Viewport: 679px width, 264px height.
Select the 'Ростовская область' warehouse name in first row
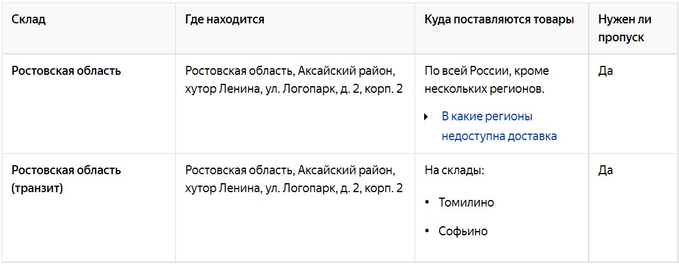[x=66, y=71]
